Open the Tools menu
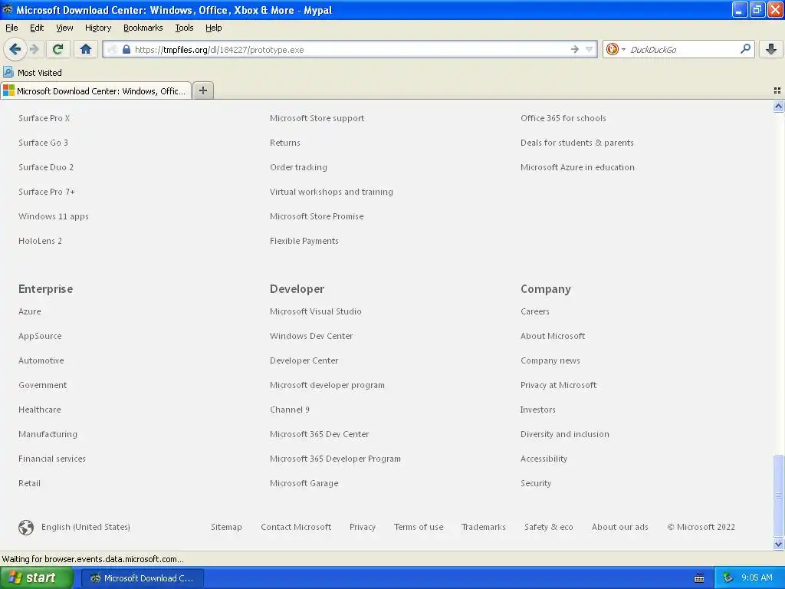785x589 pixels. click(184, 28)
